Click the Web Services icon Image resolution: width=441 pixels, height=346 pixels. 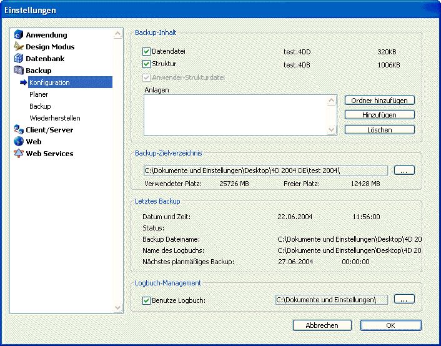tap(19, 154)
